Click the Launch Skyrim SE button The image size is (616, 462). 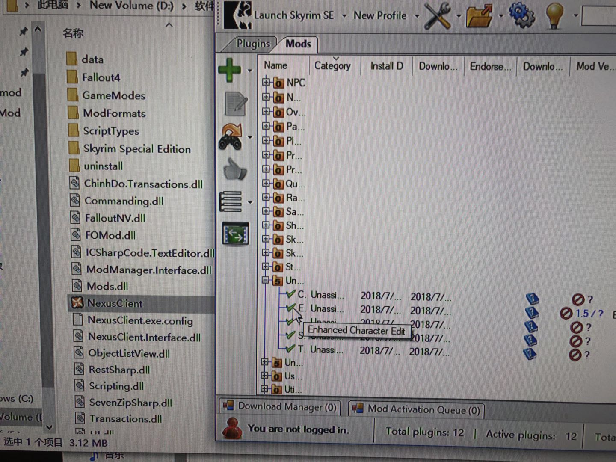(293, 15)
